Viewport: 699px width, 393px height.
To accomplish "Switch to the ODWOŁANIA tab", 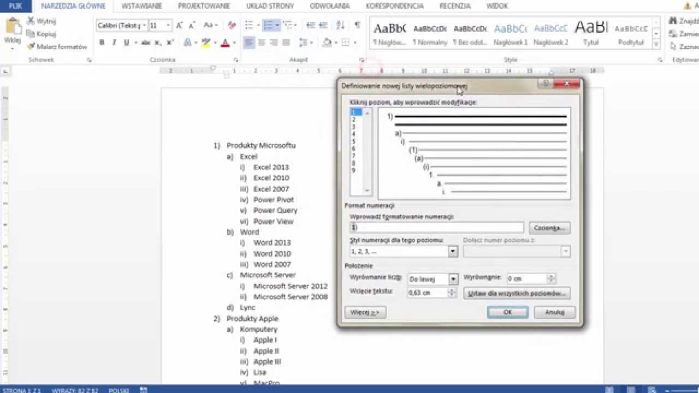I will tap(330, 6).
